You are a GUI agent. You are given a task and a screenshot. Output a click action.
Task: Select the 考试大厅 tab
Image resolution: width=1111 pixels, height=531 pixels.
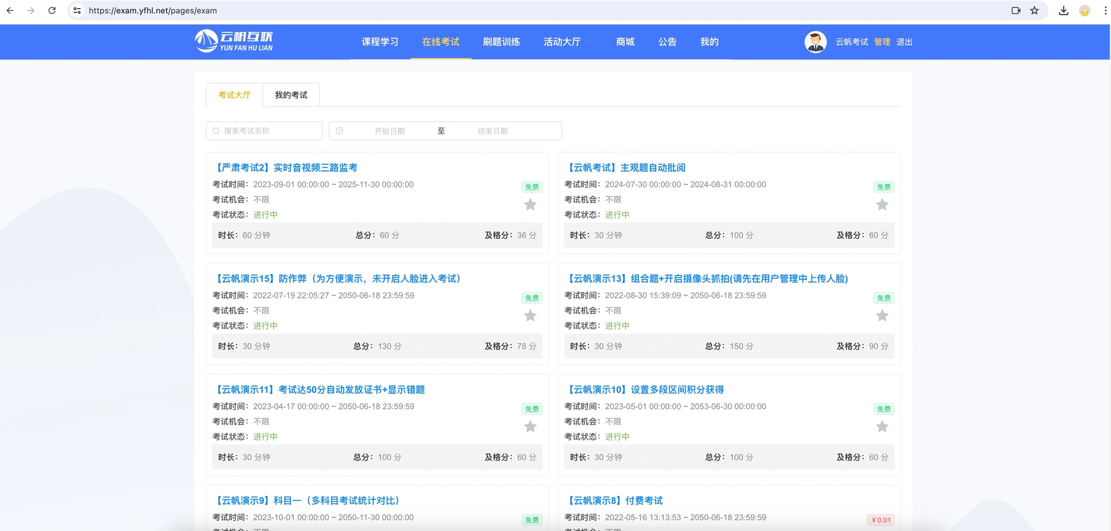point(234,95)
